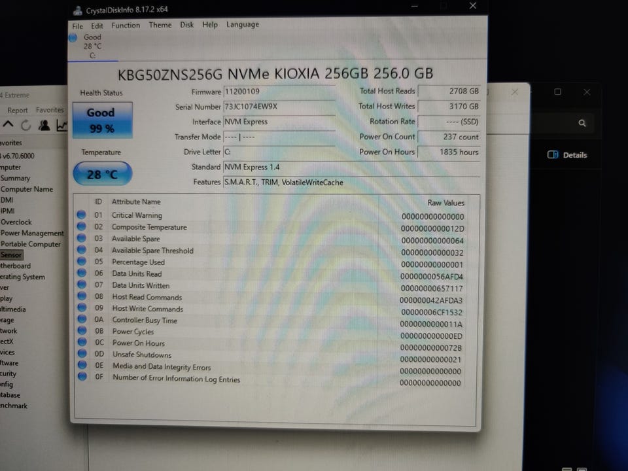Click the status dot for Data Units Written
This screenshot has height=471, width=628.
coord(82,285)
